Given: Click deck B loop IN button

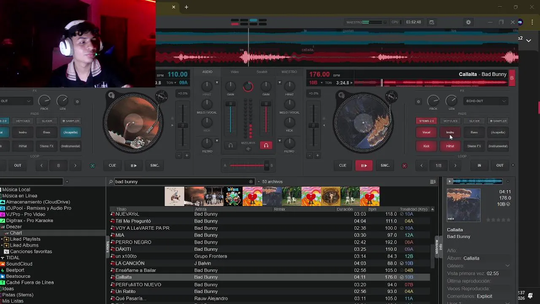Looking at the screenshot, I should point(479,166).
